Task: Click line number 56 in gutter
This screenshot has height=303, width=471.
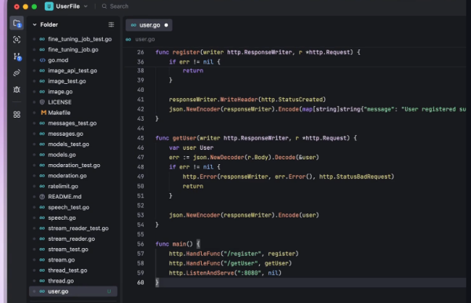Action: (141, 244)
